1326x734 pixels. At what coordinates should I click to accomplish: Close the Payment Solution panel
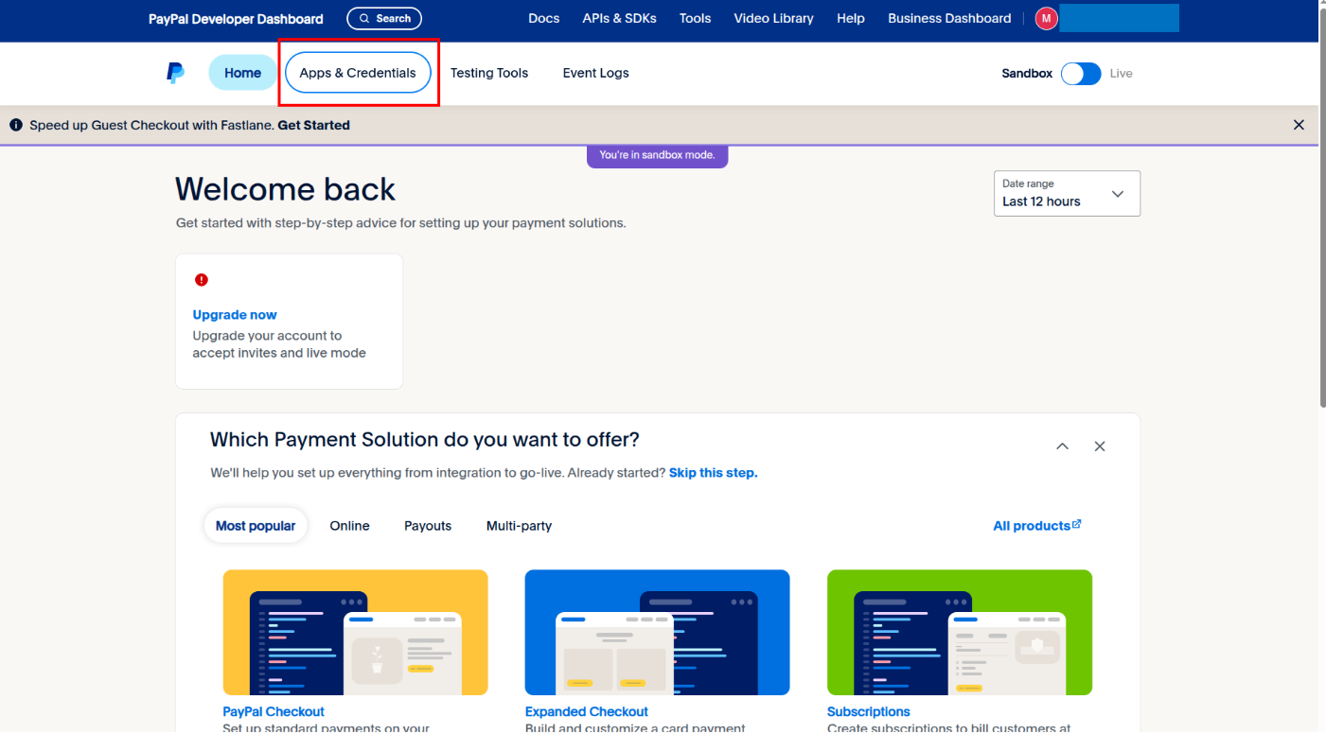pyautogui.click(x=1100, y=446)
